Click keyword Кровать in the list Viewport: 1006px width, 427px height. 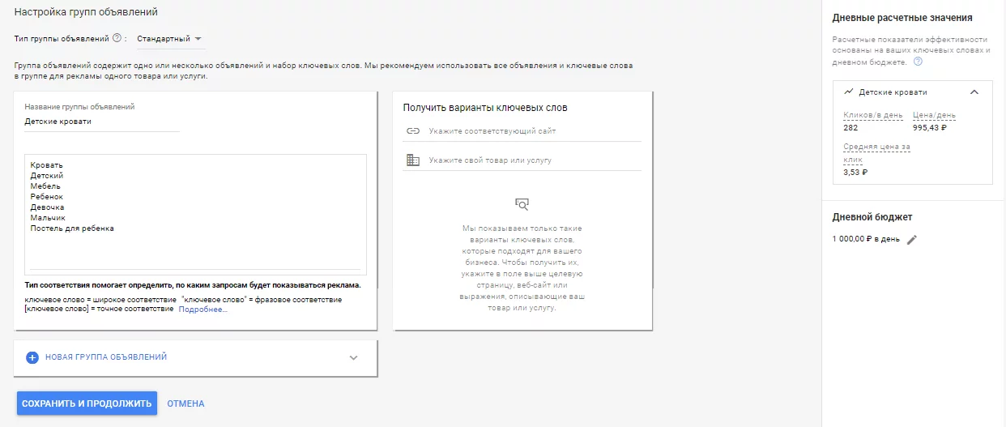[x=46, y=165]
